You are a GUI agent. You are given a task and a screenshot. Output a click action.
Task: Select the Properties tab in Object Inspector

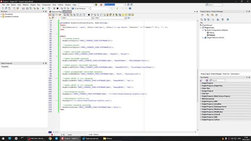pyautogui.click(x=5, y=67)
